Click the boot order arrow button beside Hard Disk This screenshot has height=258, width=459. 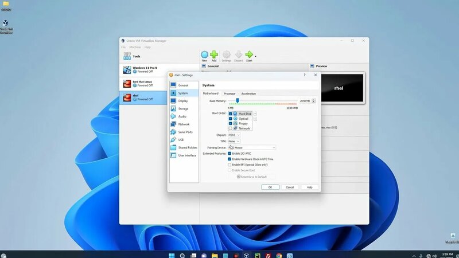(255, 114)
